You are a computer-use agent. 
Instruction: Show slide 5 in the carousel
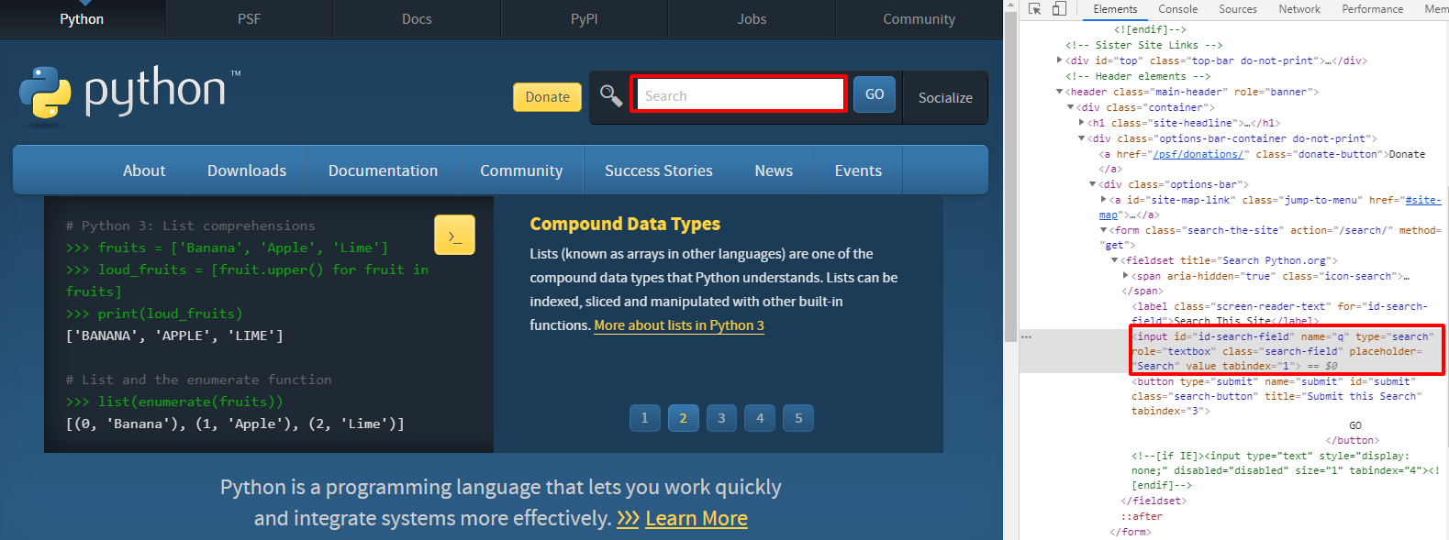(798, 418)
